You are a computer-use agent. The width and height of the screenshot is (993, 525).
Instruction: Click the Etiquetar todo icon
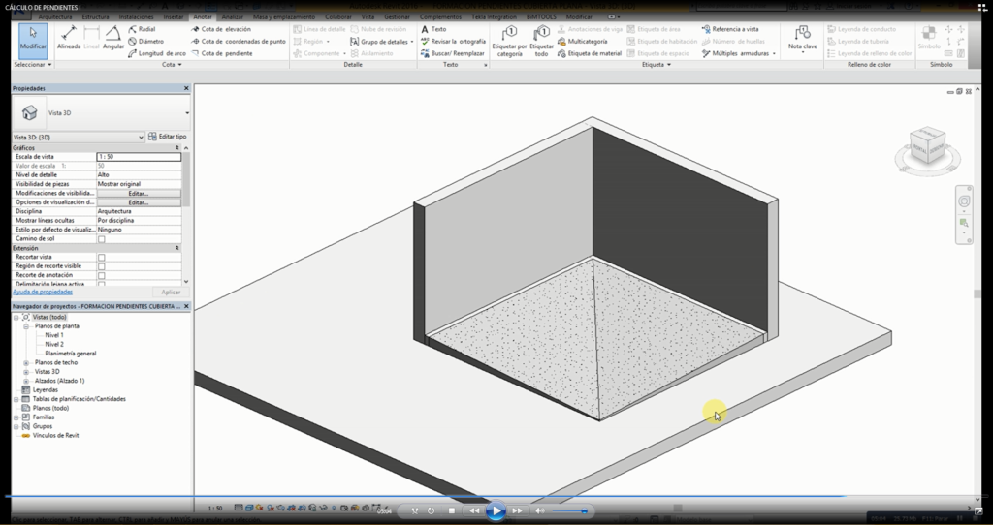click(x=542, y=41)
